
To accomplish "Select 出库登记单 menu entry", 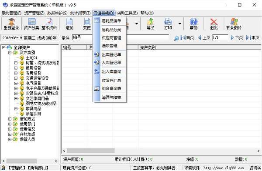I will click(110, 55).
